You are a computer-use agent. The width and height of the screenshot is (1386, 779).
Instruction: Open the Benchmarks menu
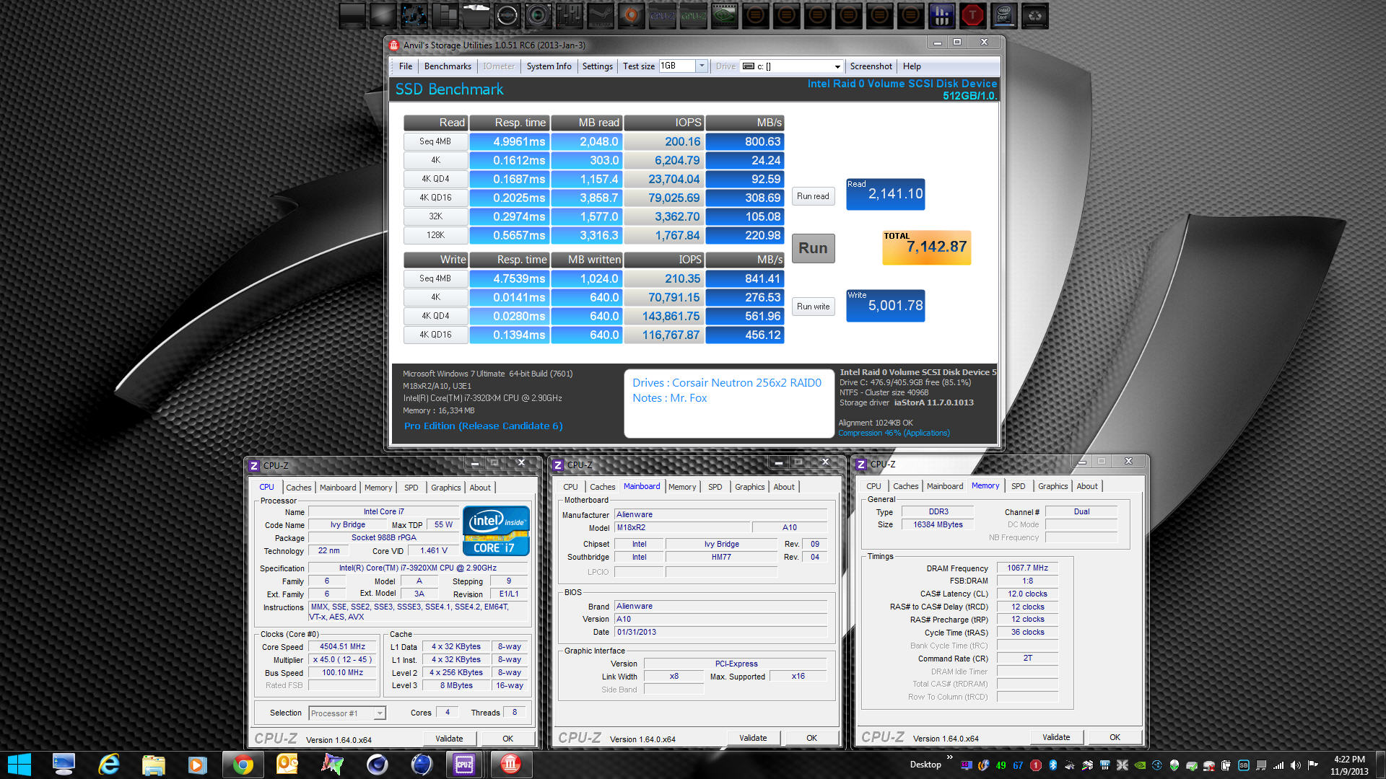click(448, 66)
